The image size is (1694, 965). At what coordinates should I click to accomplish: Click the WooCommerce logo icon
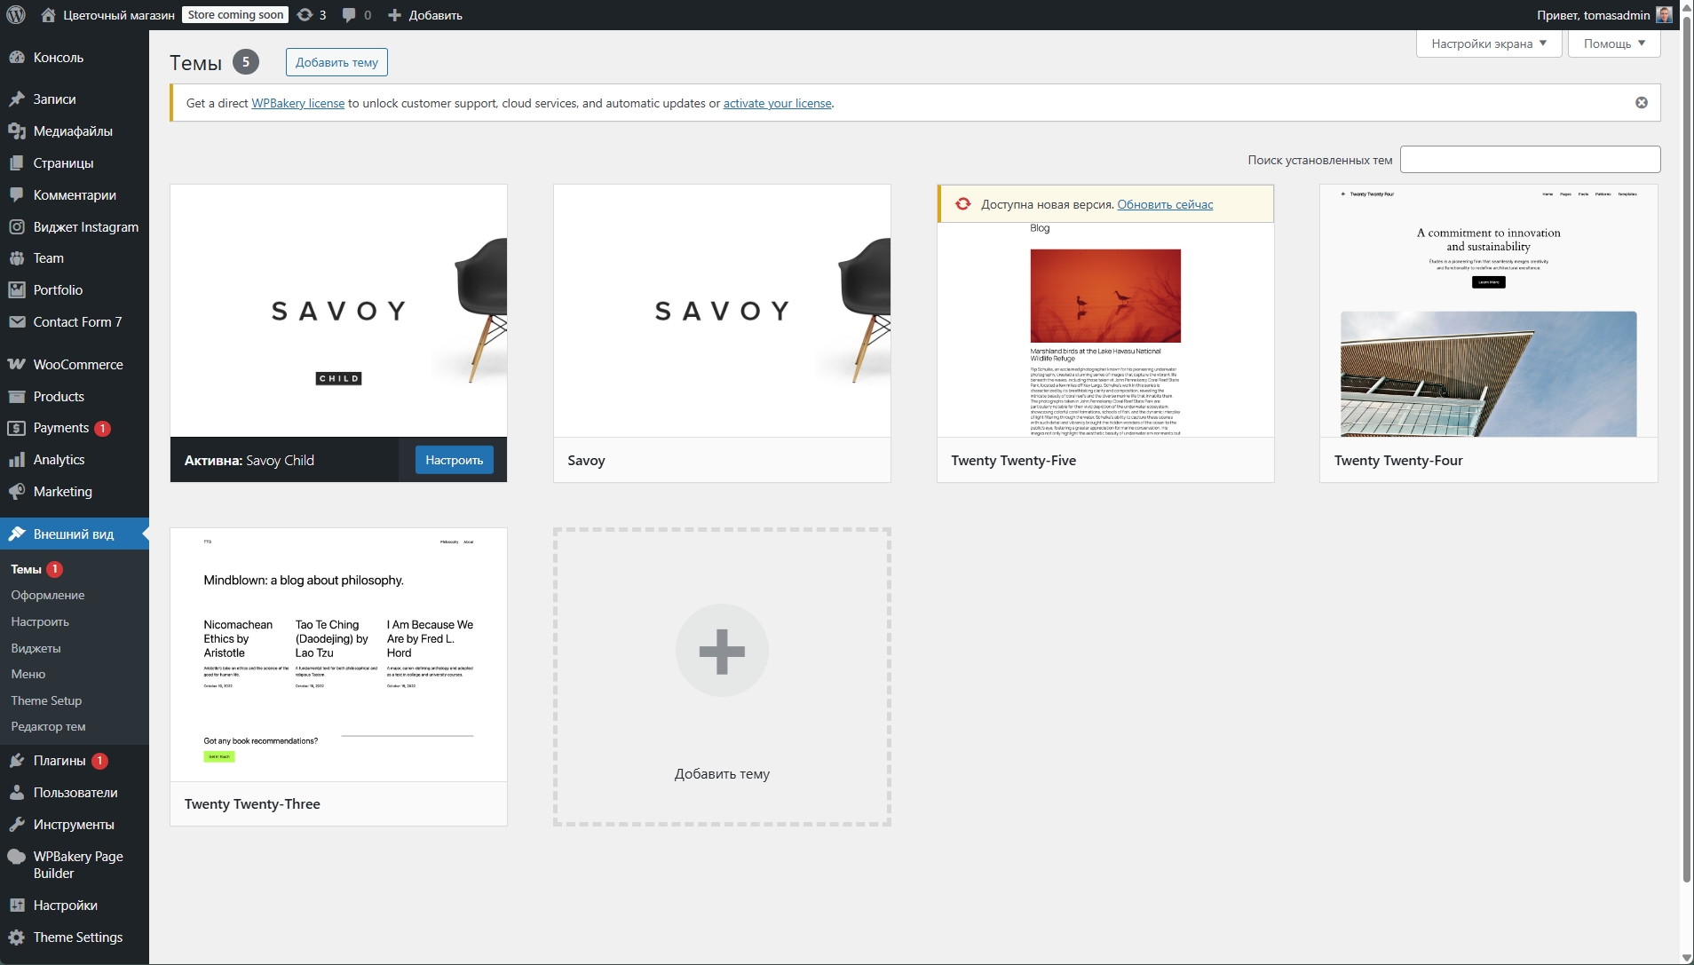17,365
